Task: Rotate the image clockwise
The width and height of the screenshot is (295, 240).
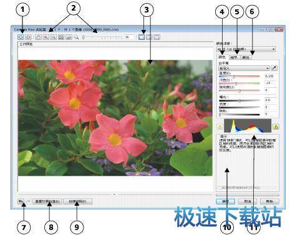Action: coord(28,37)
